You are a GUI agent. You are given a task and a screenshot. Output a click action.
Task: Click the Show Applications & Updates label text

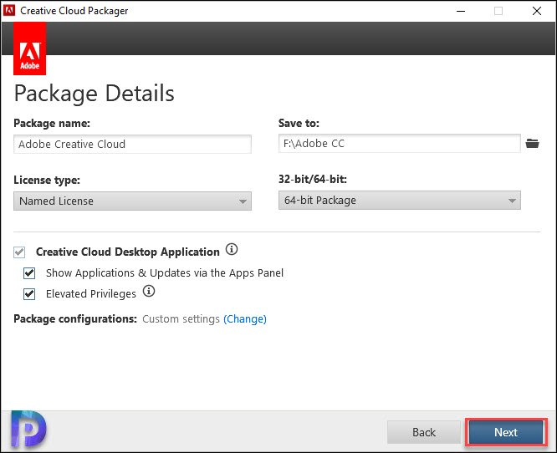click(x=165, y=273)
